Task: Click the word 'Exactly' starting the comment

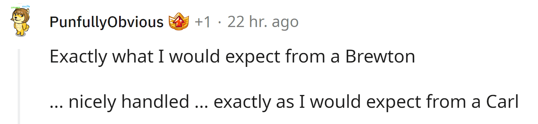Action: click(79, 56)
